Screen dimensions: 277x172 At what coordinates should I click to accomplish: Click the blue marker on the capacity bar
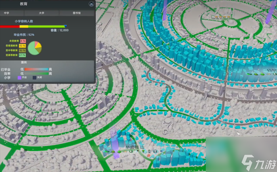click(x=65, y=26)
